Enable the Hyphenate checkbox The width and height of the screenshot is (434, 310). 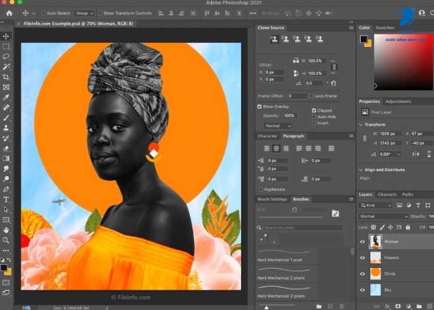[261, 189]
